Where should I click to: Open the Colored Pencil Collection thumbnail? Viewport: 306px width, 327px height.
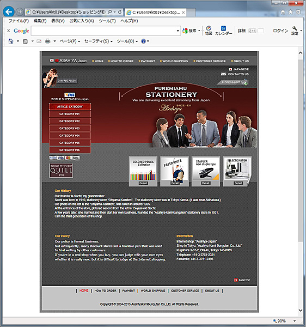point(143,172)
